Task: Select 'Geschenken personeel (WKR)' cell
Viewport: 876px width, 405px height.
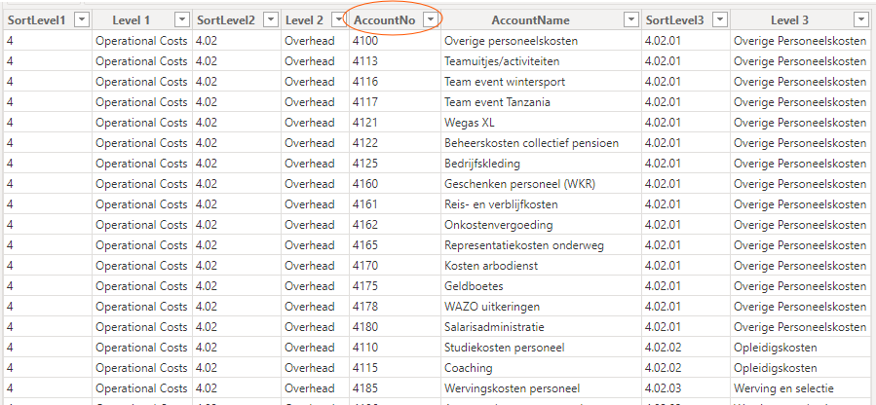Action: pos(541,184)
